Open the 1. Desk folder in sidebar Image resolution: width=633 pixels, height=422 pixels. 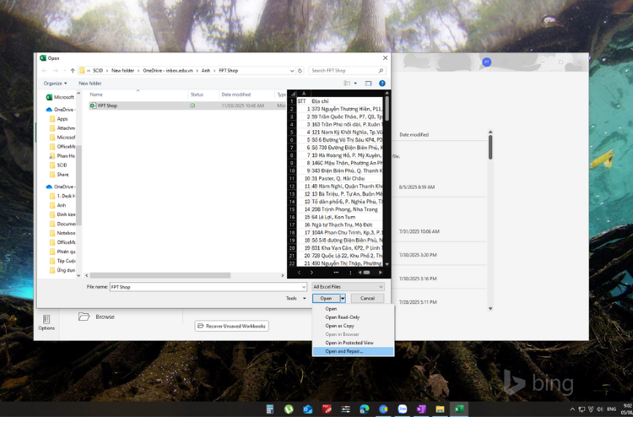[x=62, y=196]
